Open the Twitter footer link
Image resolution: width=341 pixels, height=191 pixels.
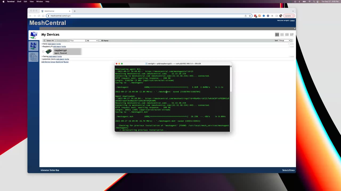tap(52, 170)
